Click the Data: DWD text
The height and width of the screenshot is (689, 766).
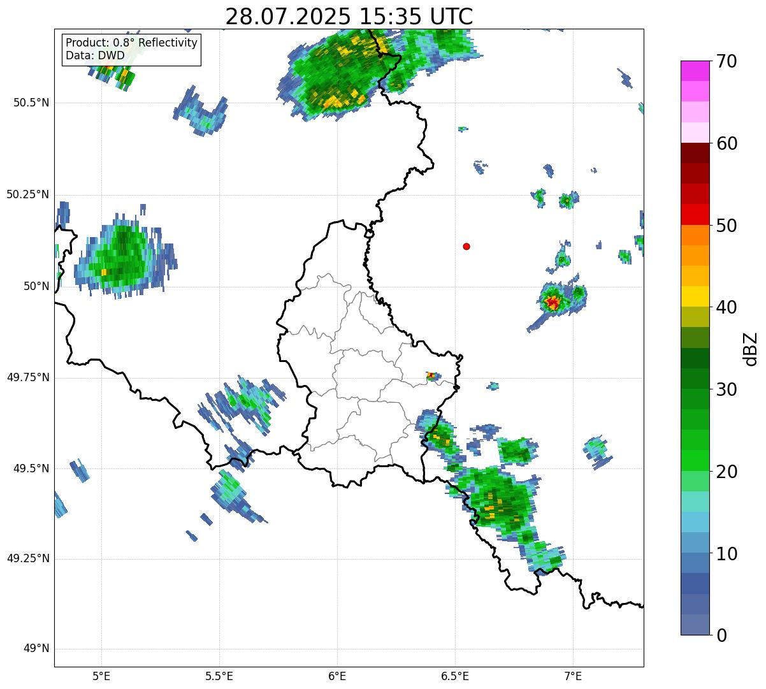pyautogui.click(x=96, y=55)
